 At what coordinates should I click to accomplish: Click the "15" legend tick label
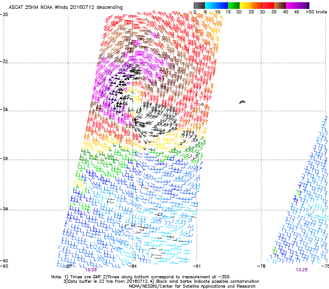pyautogui.click(x=228, y=12)
